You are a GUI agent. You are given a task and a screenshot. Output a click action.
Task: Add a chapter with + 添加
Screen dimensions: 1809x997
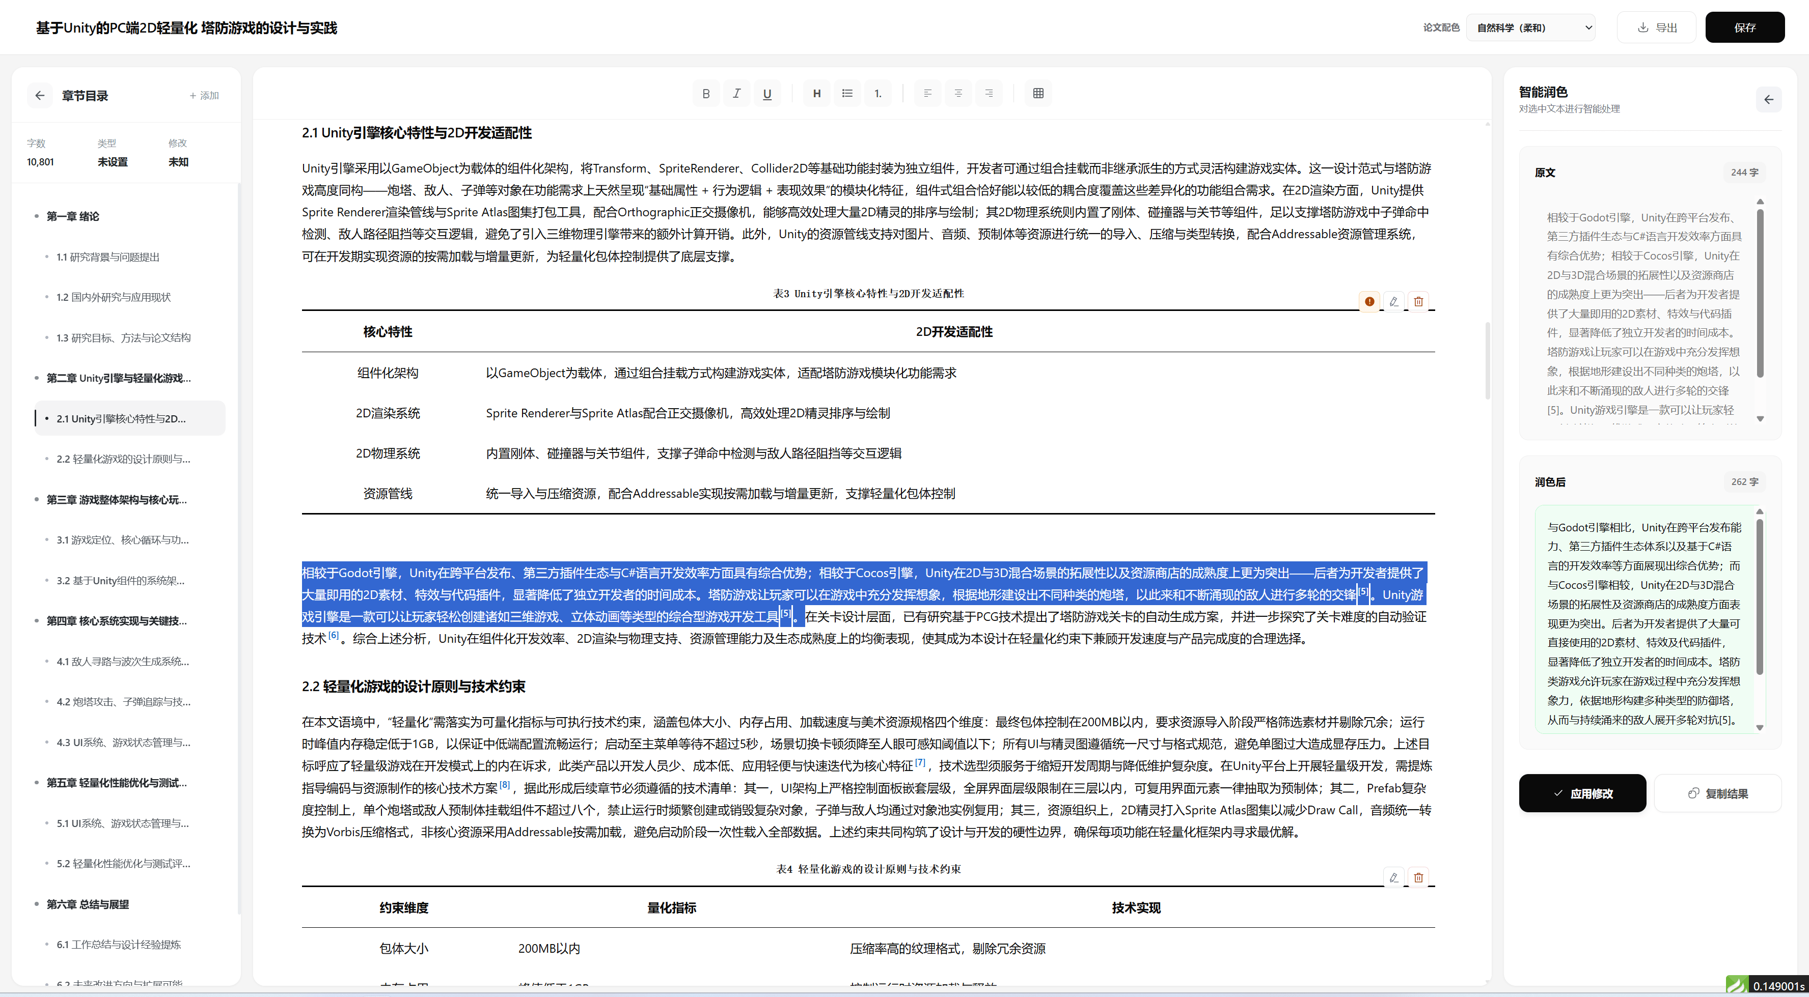tap(204, 95)
